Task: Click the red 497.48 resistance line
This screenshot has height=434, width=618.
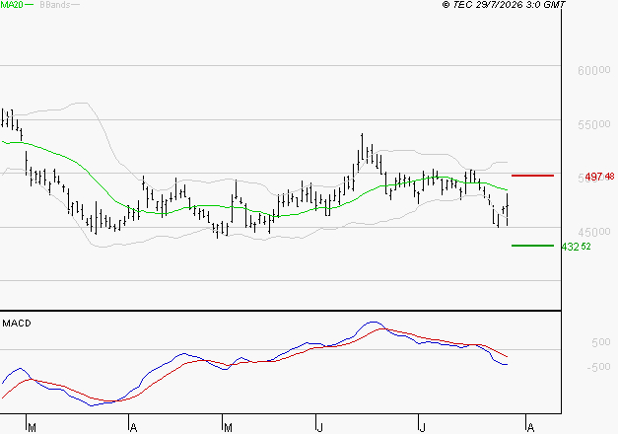Action: 532,176
